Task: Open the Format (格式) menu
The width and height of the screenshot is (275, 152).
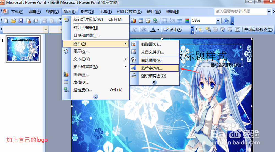Action: (87, 12)
